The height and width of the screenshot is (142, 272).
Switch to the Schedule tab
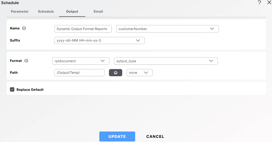[46, 12]
